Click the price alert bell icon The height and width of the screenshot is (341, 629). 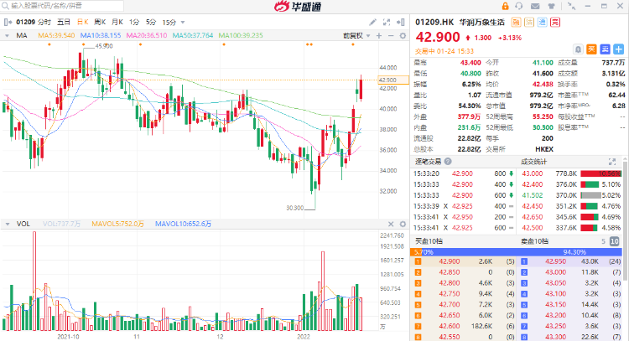578,49
